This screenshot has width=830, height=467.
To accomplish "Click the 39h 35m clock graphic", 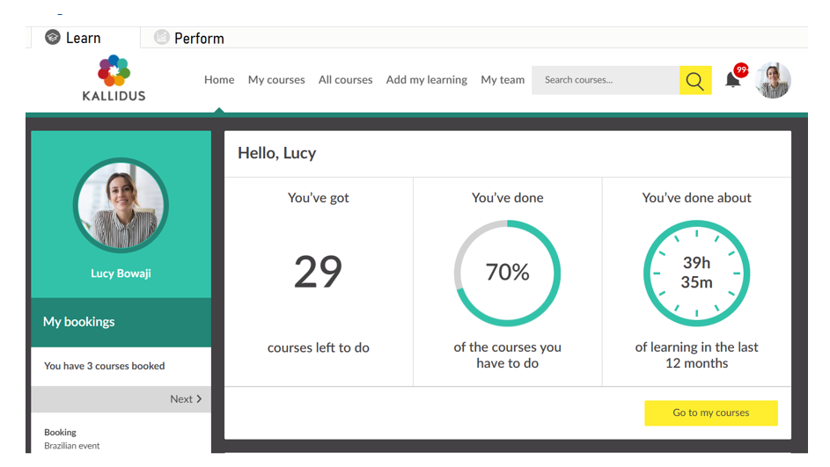I will [696, 273].
